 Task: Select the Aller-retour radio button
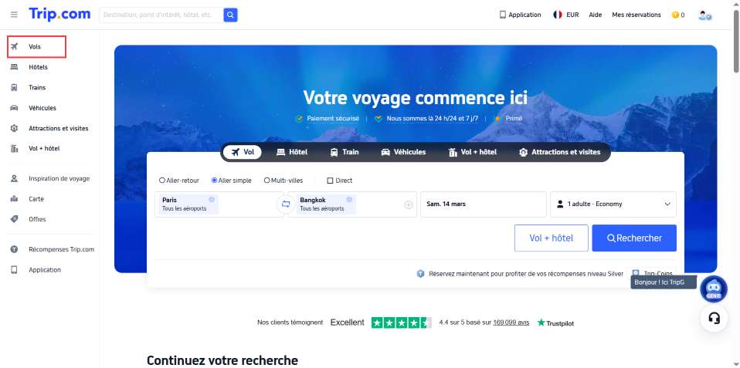162,181
